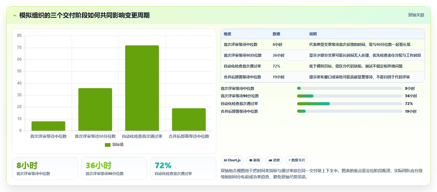Click description starting 低于模拟目标

point(356,66)
